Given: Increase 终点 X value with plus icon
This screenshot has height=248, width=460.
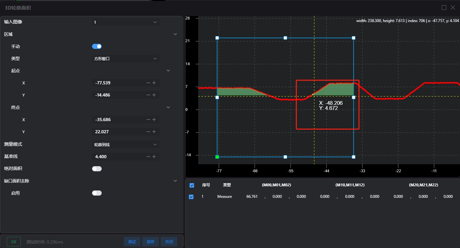Looking at the screenshot, I should pos(154,120).
